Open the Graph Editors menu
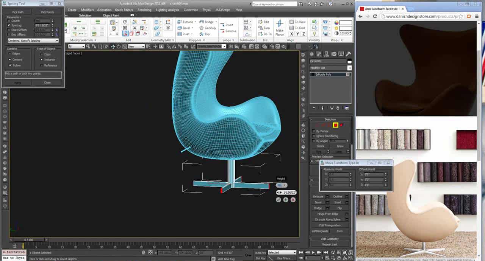 124,10
